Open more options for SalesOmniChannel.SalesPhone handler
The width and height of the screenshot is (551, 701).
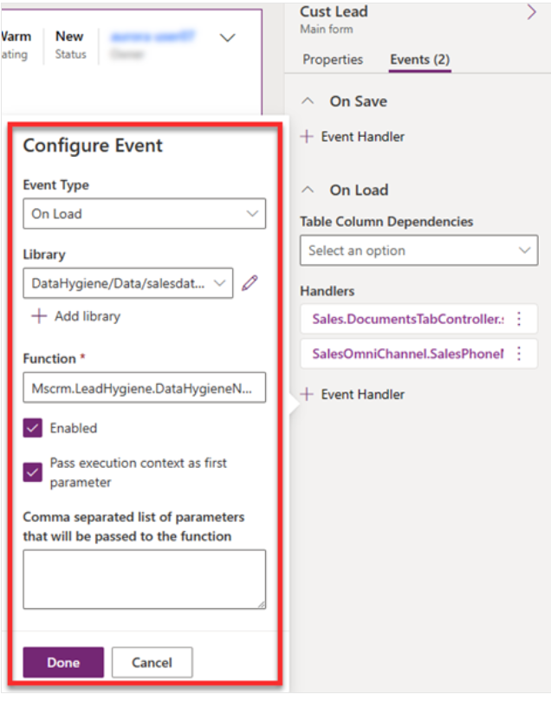(x=519, y=354)
